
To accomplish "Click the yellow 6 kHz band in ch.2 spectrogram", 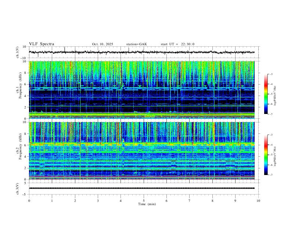I will tap(141, 144).
